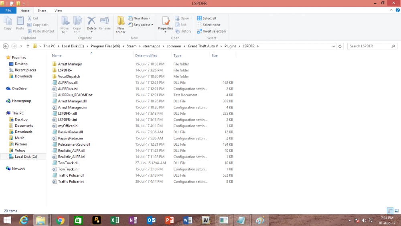Expand the address bar history dropdown
The width and height of the screenshot is (401, 226).
coord(334,46)
